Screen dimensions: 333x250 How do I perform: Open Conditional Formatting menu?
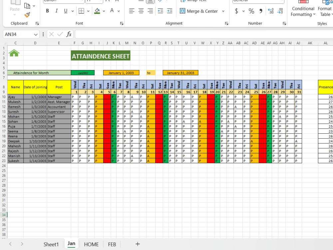pyautogui.click(x=303, y=9)
